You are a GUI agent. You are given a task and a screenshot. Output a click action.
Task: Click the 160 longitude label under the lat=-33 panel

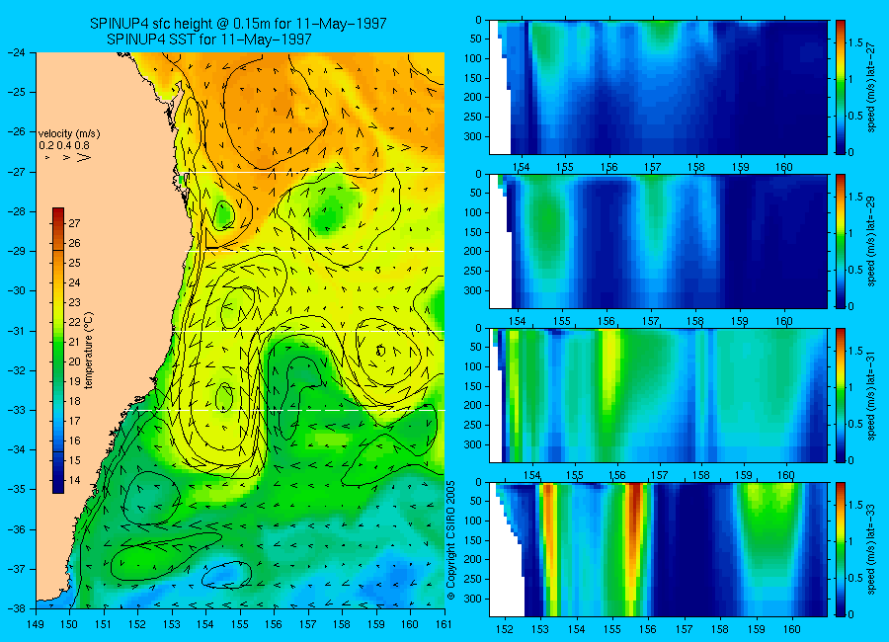pyautogui.click(x=792, y=629)
